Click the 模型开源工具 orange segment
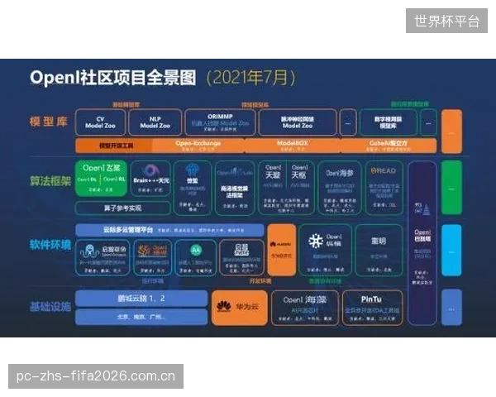This screenshot has width=496, height=397. point(114,146)
